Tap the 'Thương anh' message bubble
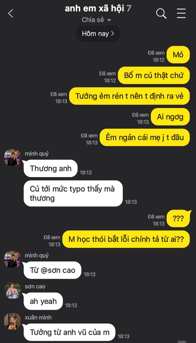 click(51, 169)
